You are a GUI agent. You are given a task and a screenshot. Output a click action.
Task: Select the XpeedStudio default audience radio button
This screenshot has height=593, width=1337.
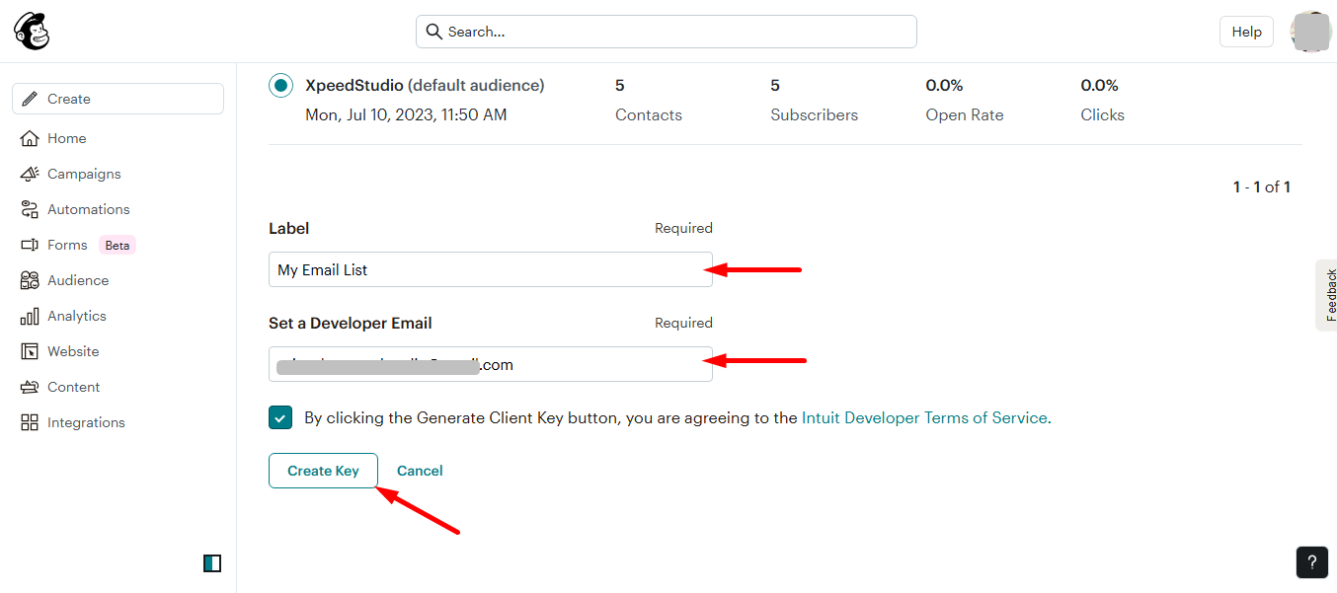pos(280,85)
